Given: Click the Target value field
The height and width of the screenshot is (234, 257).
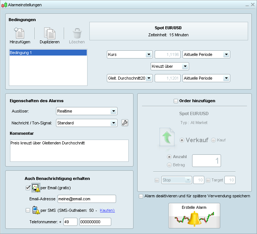Looking at the screenshot, I should pos(230,180).
